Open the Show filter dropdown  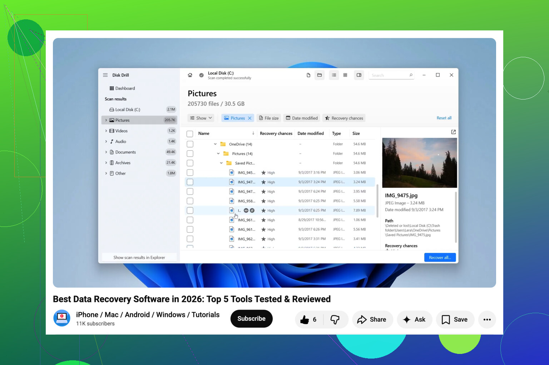pos(201,118)
